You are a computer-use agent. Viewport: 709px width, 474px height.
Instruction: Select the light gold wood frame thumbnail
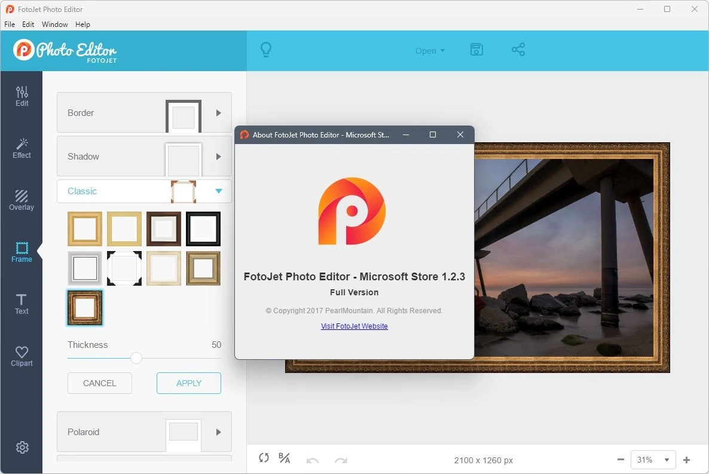tap(84, 229)
